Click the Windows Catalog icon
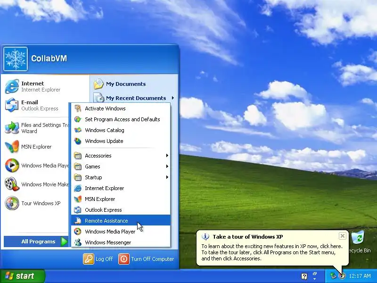Viewport: 377px width, 283px height. [78, 130]
